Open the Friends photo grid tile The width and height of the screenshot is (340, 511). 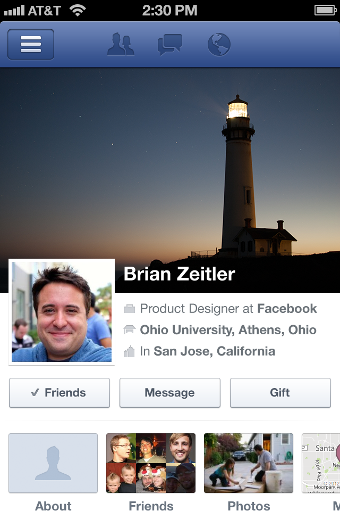151,463
